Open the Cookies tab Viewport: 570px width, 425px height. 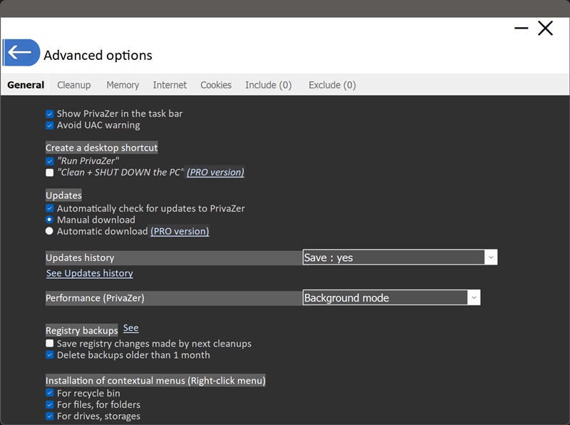[216, 85]
